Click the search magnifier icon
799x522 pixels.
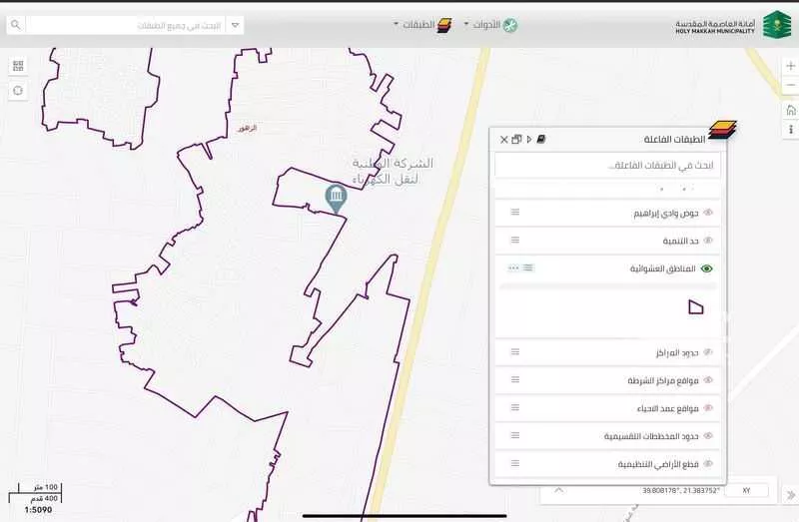coord(15,24)
